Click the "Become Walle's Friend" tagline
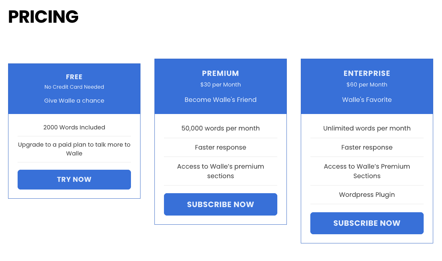Viewport: 442px width, 261px height. click(x=220, y=100)
